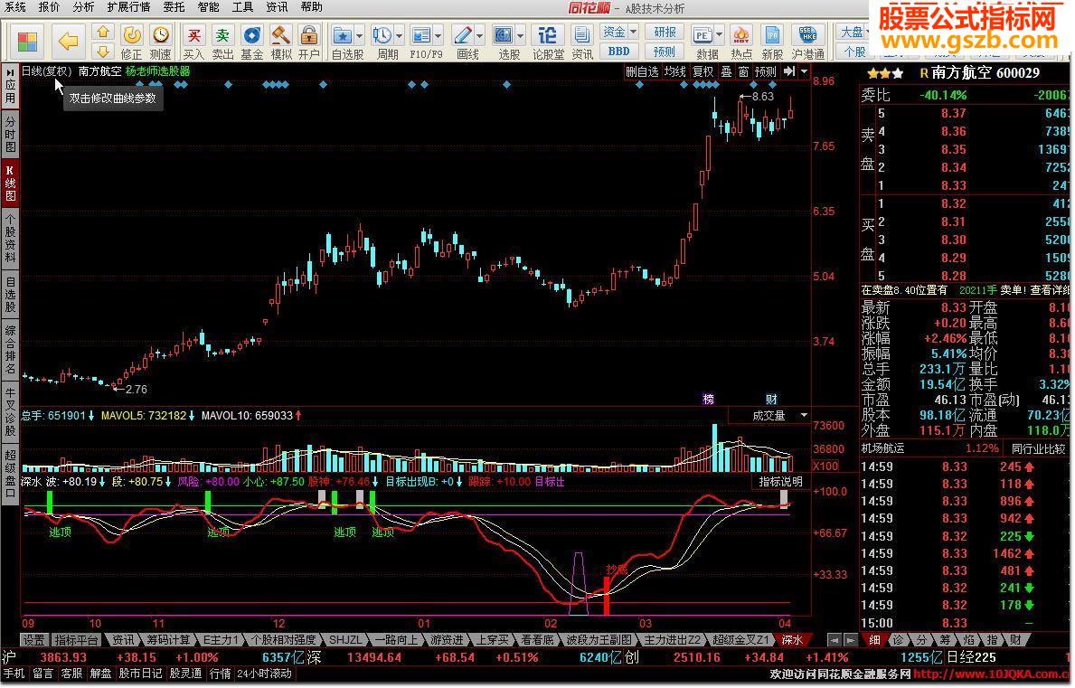Expand the 周期 dropdown arrow
The width and height of the screenshot is (1075, 688).
point(399,35)
